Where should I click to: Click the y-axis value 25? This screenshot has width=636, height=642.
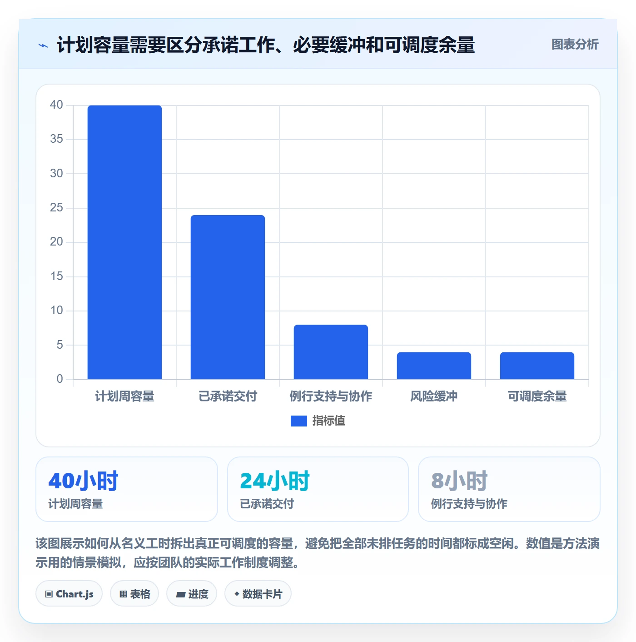pyautogui.click(x=56, y=208)
